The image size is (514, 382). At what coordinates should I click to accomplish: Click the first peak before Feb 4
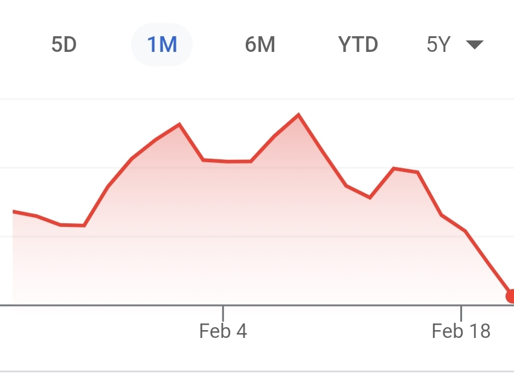(179, 124)
